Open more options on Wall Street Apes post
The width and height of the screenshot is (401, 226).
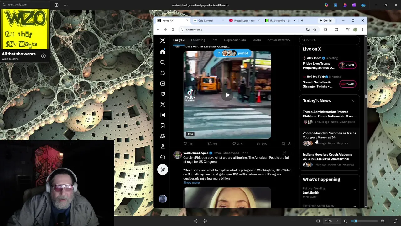289,153
